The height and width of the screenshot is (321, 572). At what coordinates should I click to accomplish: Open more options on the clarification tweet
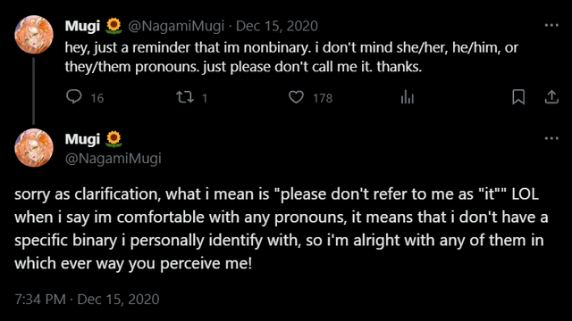pyautogui.click(x=551, y=138)
